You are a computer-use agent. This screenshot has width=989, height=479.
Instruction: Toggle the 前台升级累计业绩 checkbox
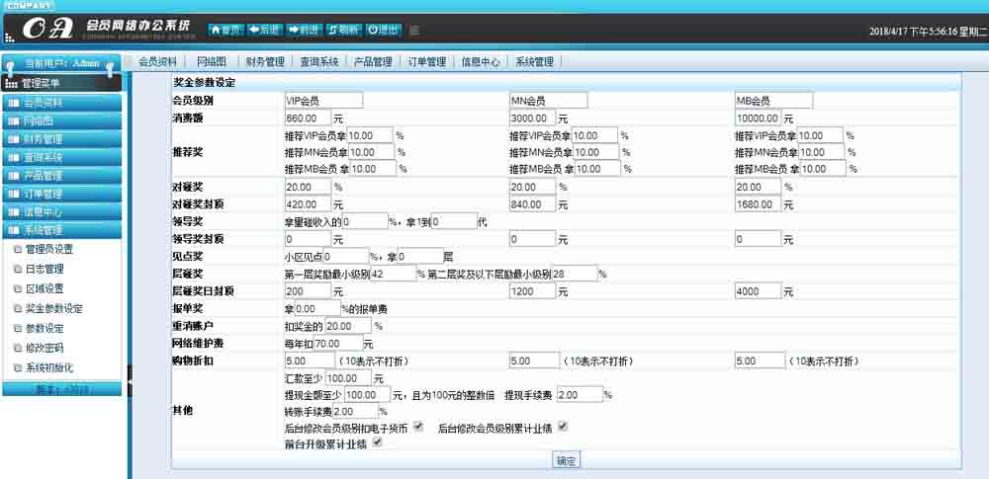pyautogui.click(x=377, y=443)
